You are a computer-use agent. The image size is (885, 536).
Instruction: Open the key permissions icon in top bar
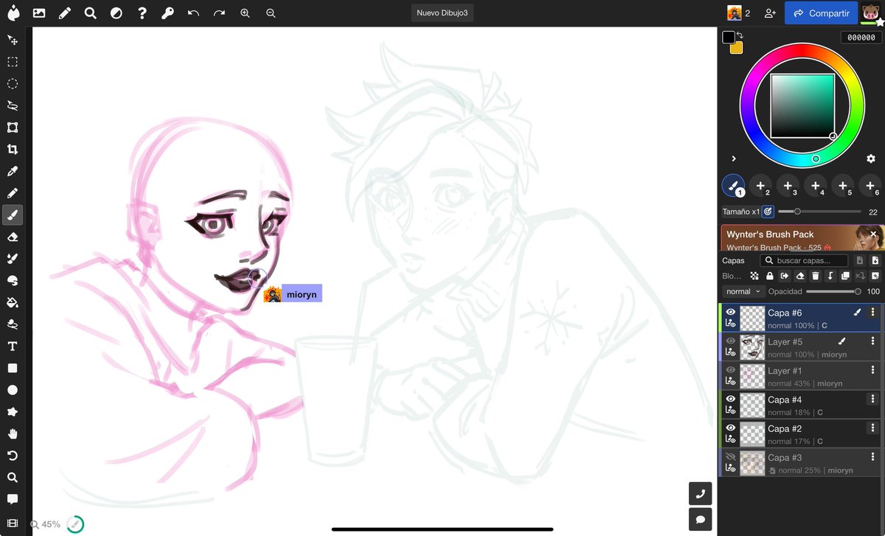pos(167,13)
